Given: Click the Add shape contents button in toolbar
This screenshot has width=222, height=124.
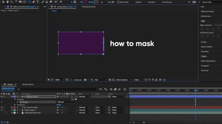Looking at the screenshot, I should (113, 2).
